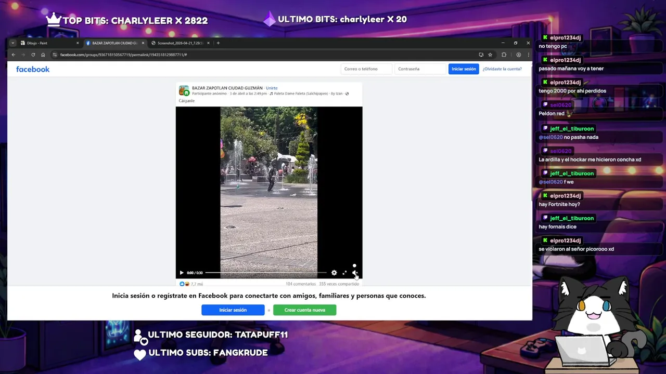Click chat message 'hay Fortnite hoy?'

559,204
